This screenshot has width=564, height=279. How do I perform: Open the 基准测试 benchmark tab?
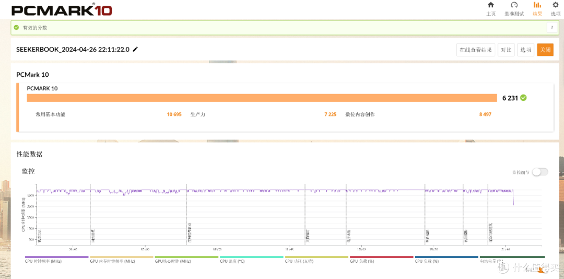click(x=514, y=9)
